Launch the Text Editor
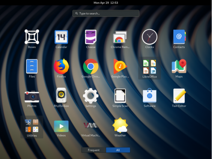Image resolution: width=212 pixels, height=159 pixels. click(179, 96)
